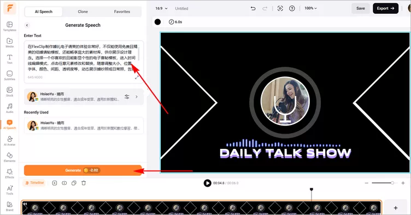Edit the Untitled project name
411x215 pixels.
click(181, 8)
